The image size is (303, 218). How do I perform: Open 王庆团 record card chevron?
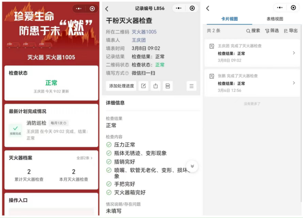coord(294,53)
